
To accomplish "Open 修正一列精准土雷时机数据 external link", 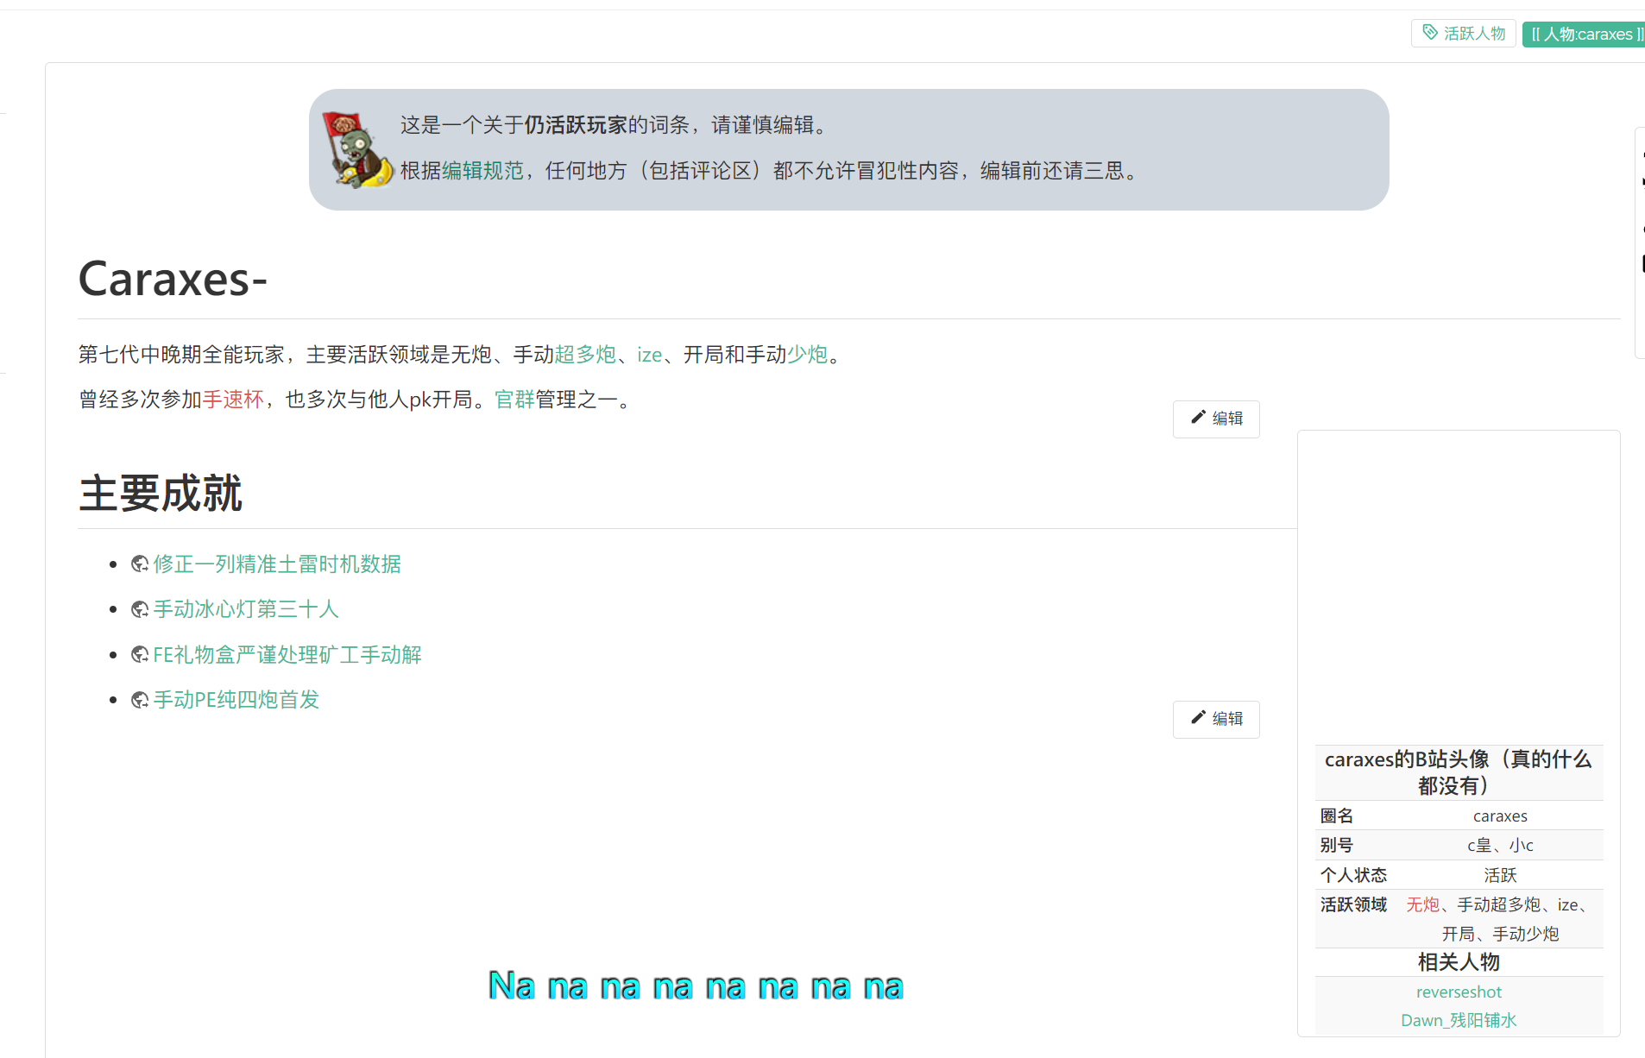I will (x=277, y=564).
